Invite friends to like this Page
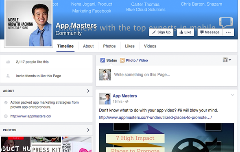Image resolution: width=240 pixels, height=152 pixels. pos(39,76)
